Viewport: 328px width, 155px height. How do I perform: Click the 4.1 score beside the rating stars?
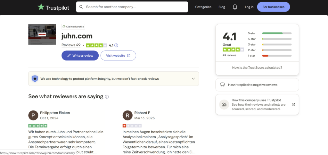click(x=111, y=45)
